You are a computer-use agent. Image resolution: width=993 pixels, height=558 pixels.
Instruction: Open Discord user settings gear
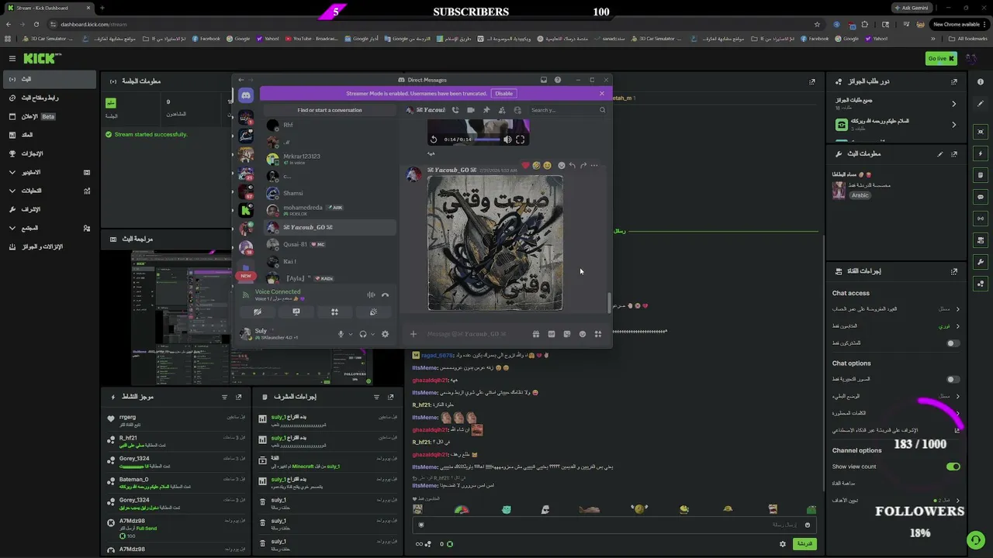point(385,334)
